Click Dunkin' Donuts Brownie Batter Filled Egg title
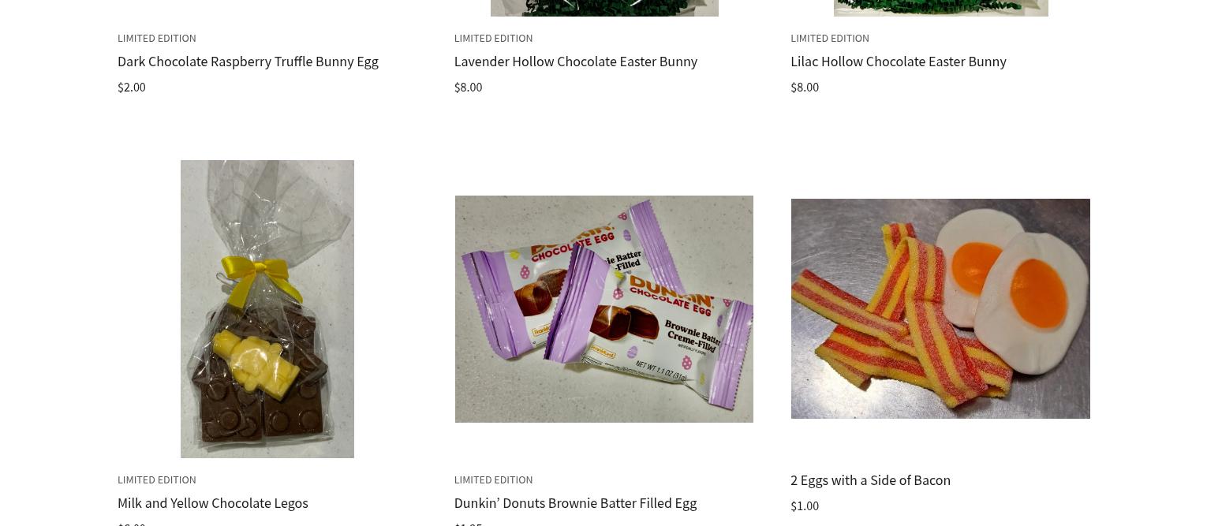 click(x=575, y=503)
